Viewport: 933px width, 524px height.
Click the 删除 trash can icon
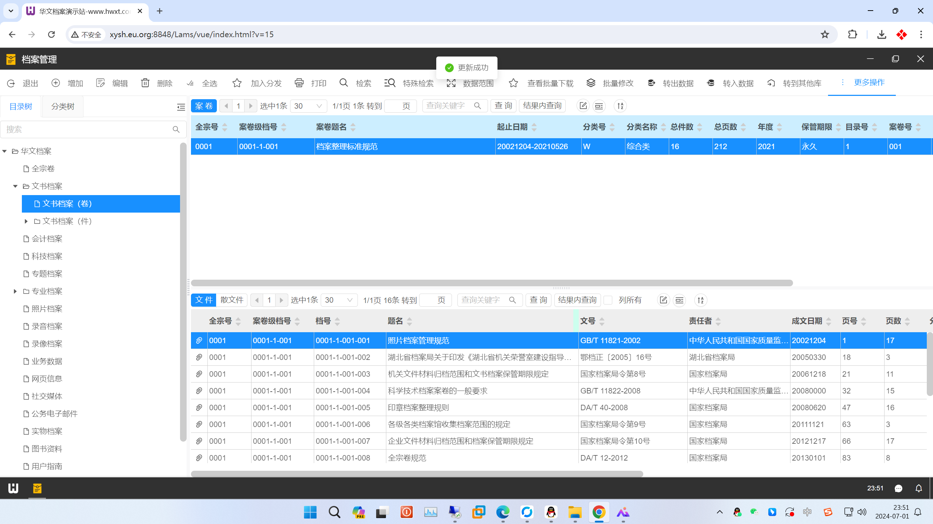click(145, 83)
